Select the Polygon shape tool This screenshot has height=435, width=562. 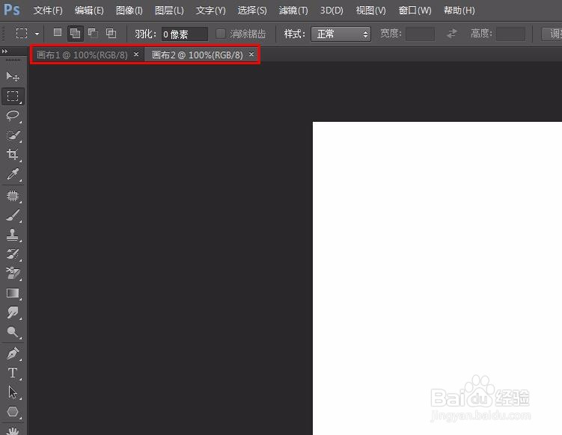pyautogui.click(x=13, y=412)
